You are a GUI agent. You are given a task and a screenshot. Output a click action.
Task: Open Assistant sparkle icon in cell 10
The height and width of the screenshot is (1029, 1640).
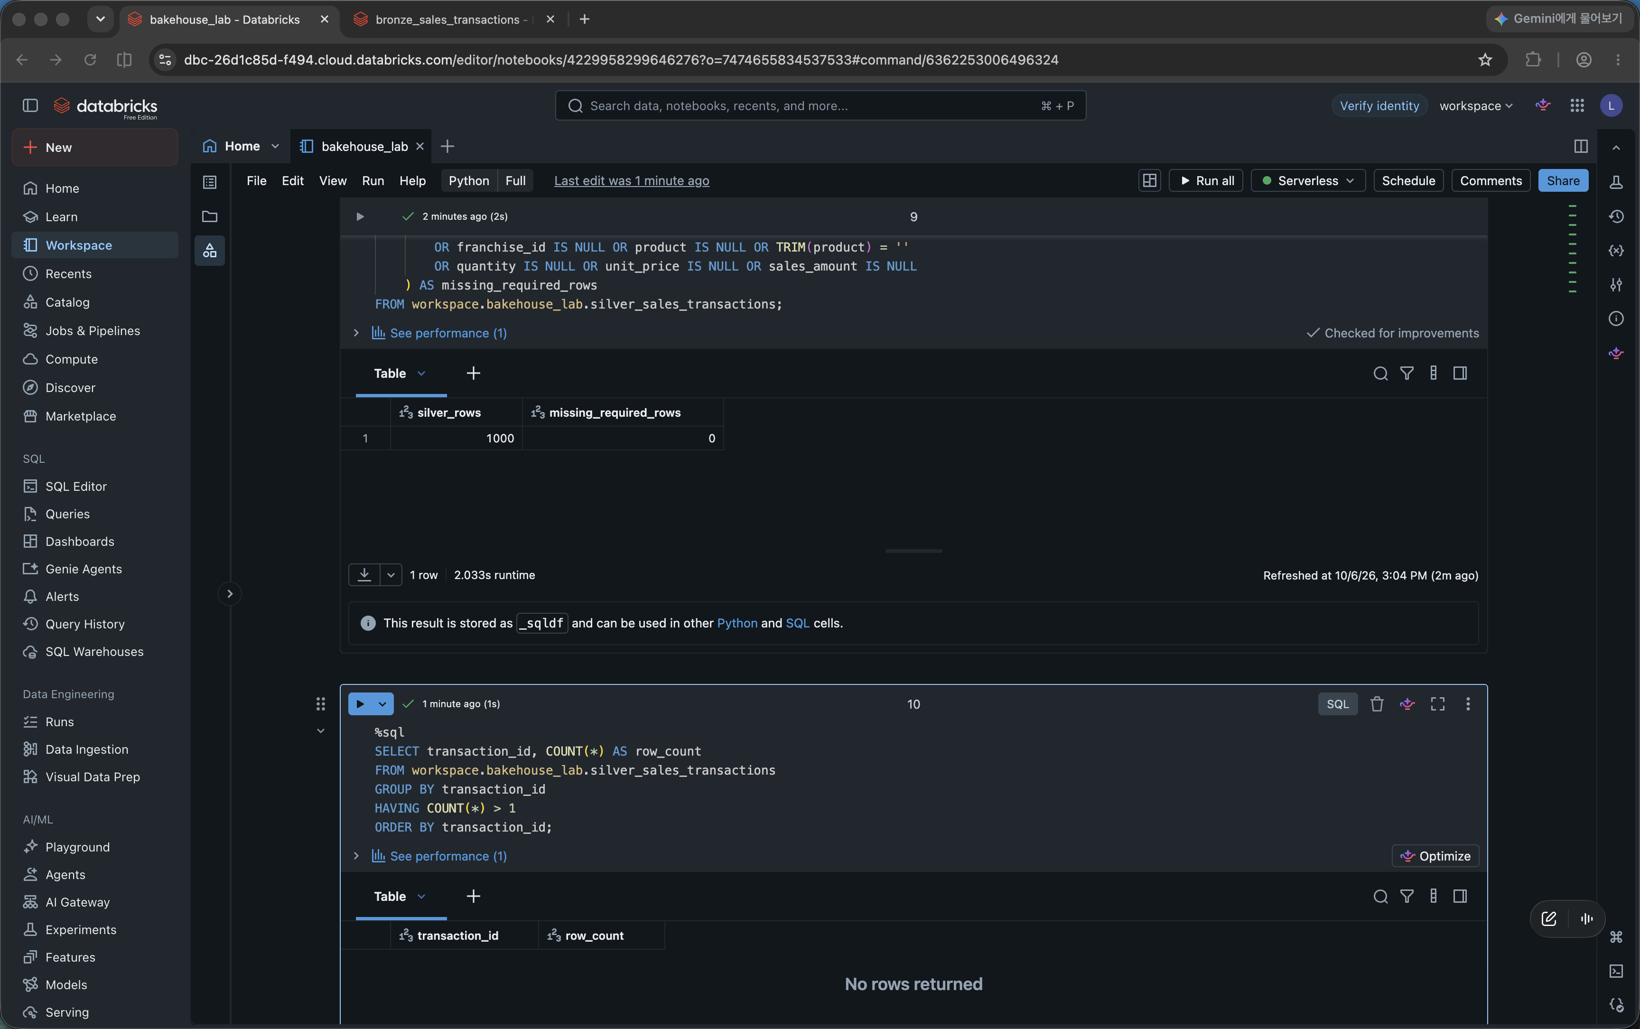pos(1407,704)
